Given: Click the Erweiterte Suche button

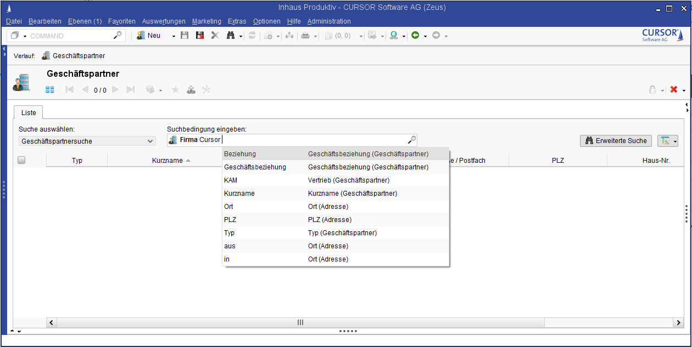Looking at the screenshot, I should [x=615, y=141].
